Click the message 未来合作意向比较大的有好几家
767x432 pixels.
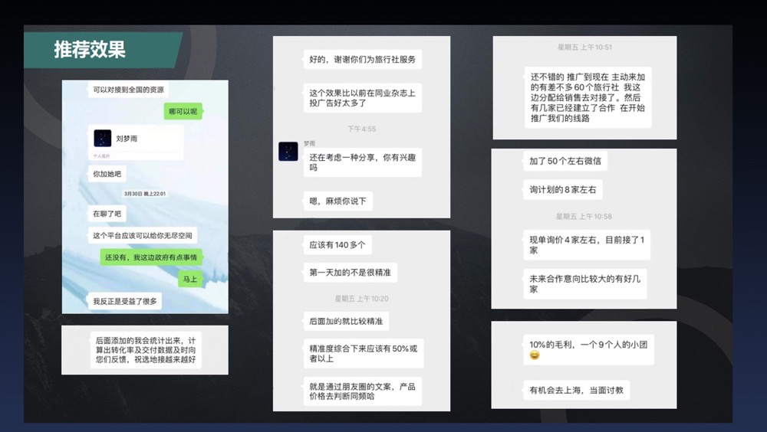click(x=585, y=284)
